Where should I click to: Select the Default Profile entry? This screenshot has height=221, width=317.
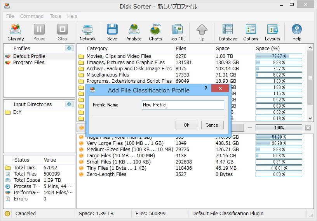pos(39,56)
